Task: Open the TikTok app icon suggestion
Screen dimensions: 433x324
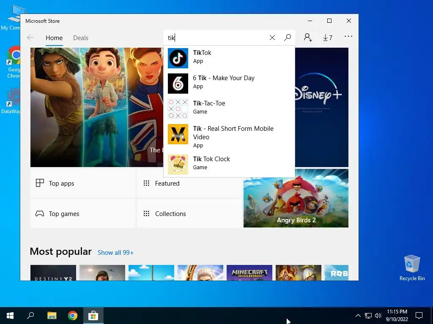Action: 178,58
